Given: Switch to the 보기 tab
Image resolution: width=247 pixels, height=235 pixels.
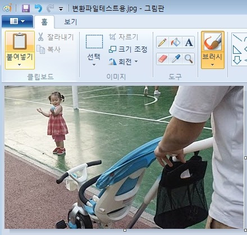Looking at the screenshot, I should coord(71,22).
